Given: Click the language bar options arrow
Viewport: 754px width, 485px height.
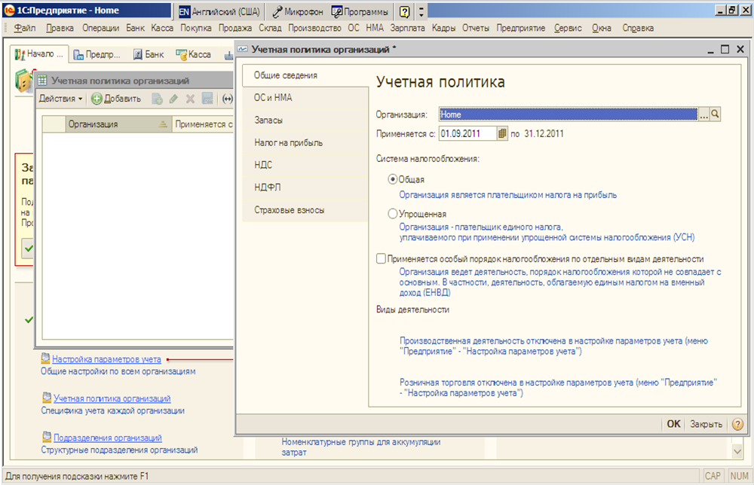Looking at the screenshot, I should [x=421, y=11].
